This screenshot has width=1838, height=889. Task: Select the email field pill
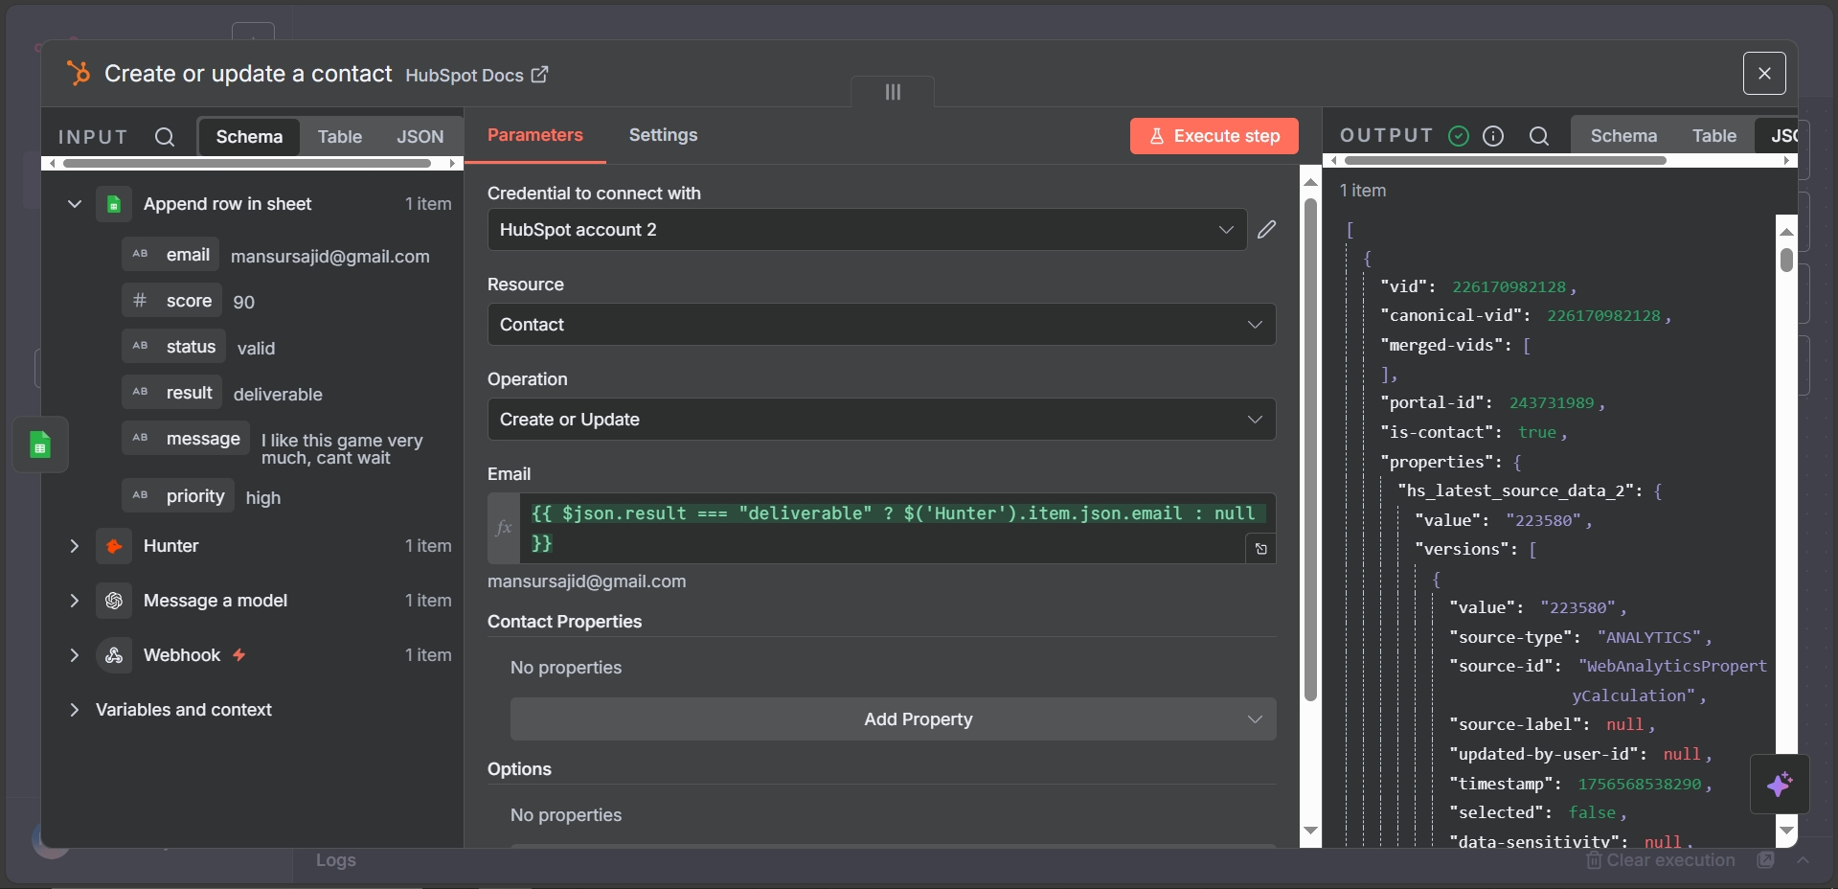171,255
